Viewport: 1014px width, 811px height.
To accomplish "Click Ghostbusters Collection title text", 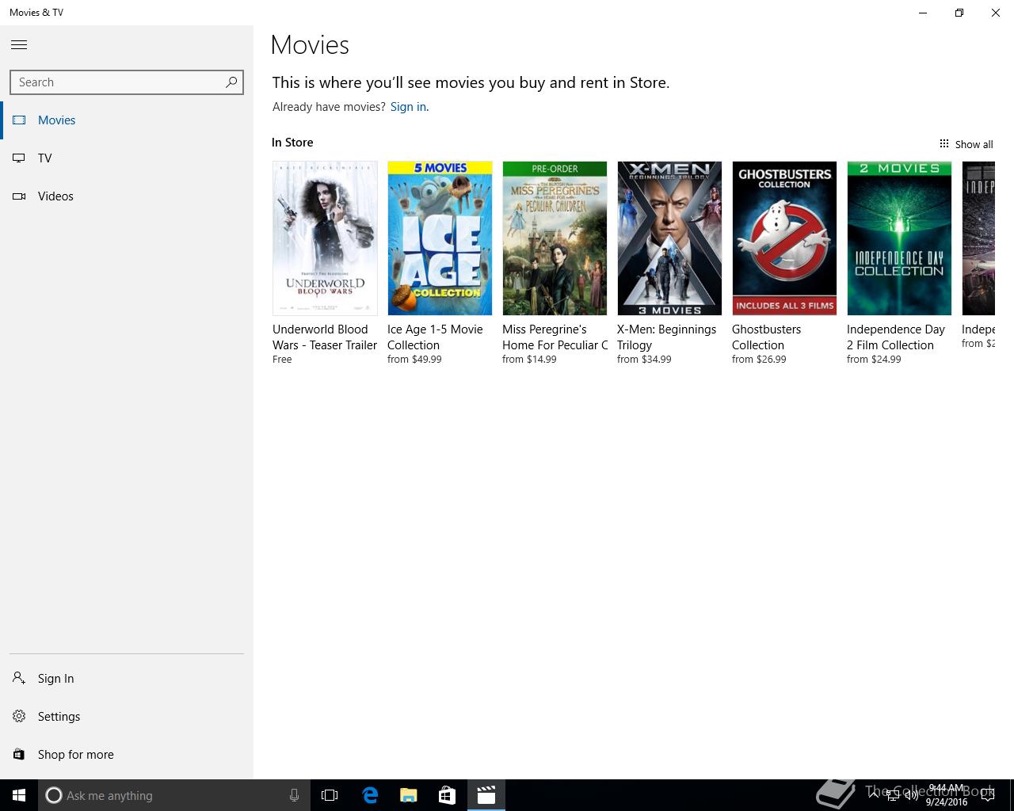I will point(766,337).
